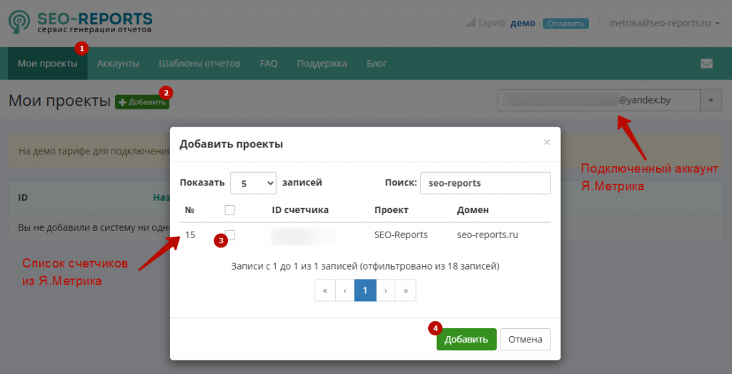The width and height of the screenshot is (732, 374).
Task: Check the box for the SEO-Reports row
Action: pyautogui.click(x=229, y=235)
